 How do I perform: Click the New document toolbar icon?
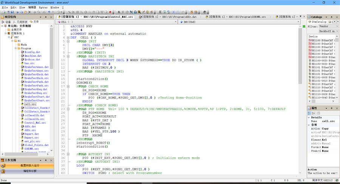click(3, 12)
